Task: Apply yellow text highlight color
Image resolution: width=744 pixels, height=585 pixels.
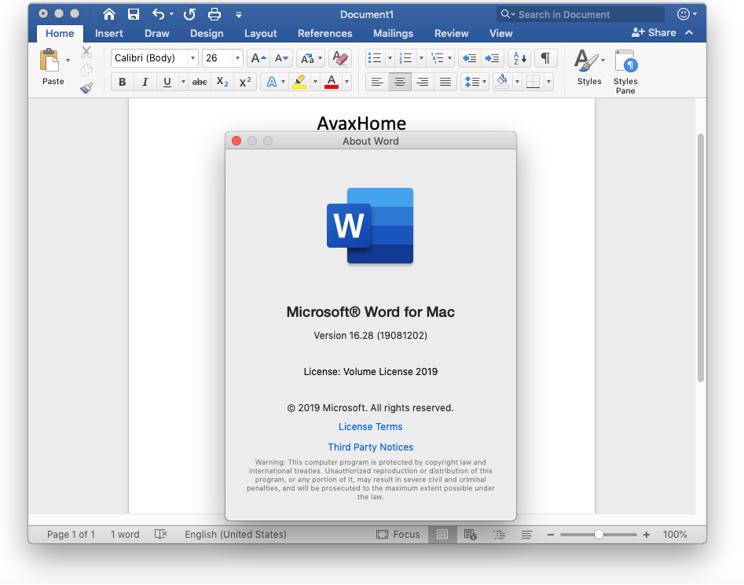Action: click(x=299, y=82)
